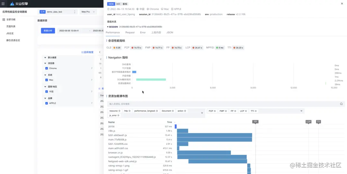Click the Volcano Engine logo
This screenshot has width=347, height=174.
coord(19,4)
